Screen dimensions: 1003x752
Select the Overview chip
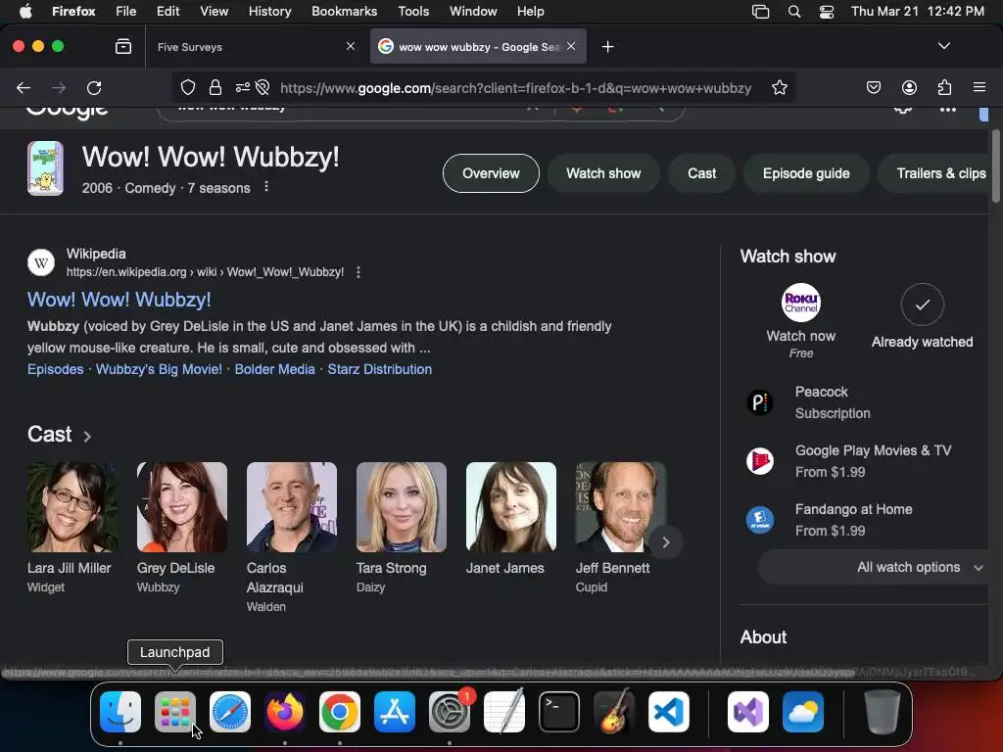click(x=491, y=173)
